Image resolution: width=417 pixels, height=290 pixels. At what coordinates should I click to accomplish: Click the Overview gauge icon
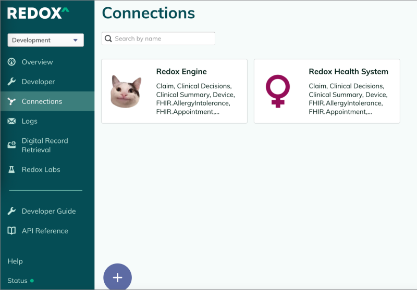pos(11,62)
